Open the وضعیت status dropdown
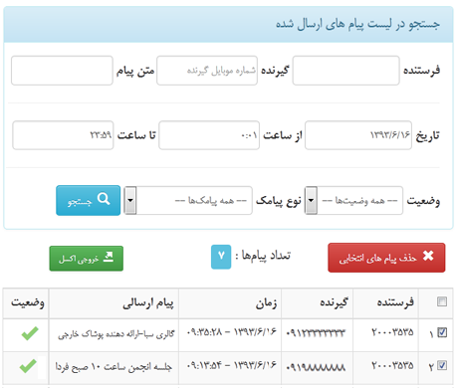This screenshot has height=389, width=457. [353, 200]
